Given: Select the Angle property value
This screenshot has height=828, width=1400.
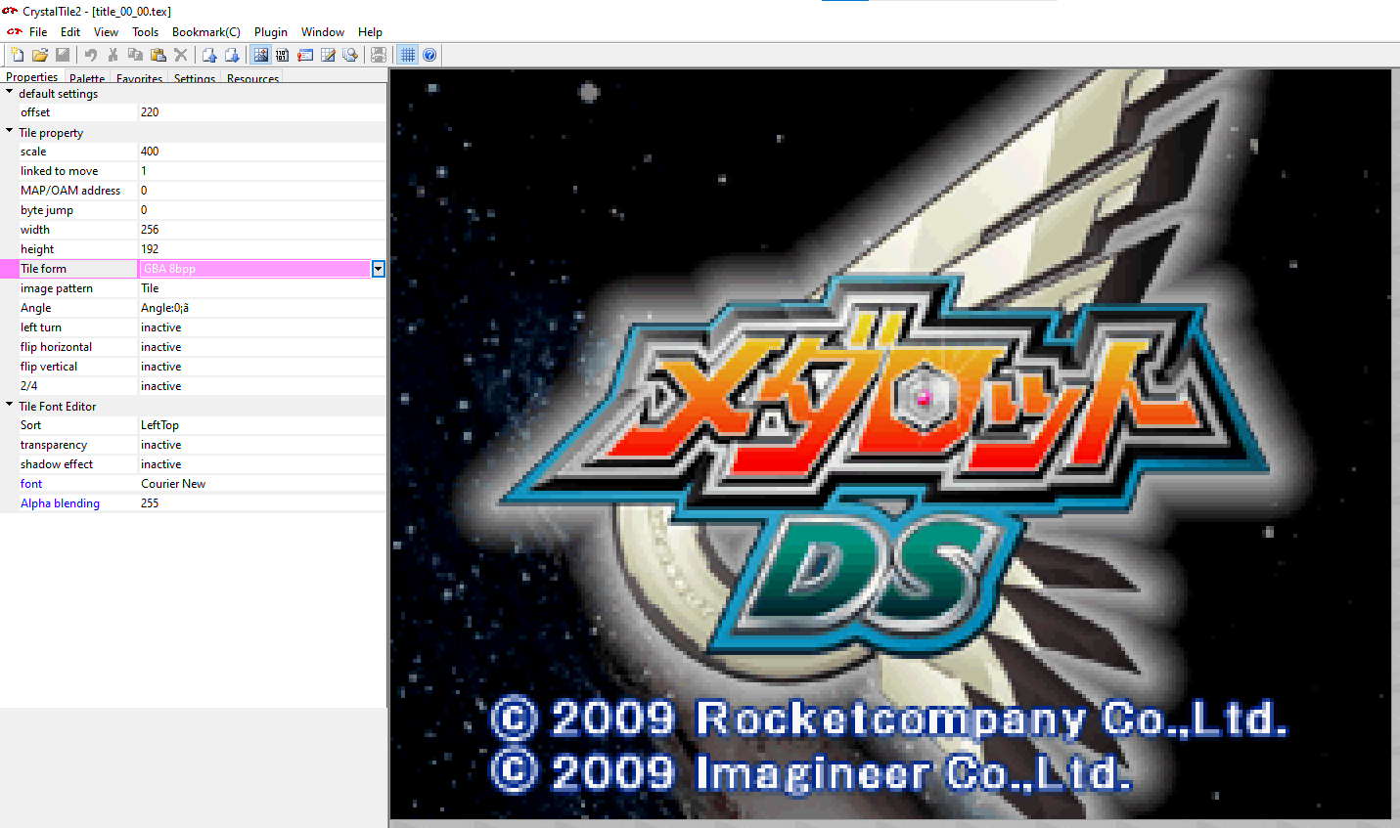Looking at the screenshot, I should (261, 308).
